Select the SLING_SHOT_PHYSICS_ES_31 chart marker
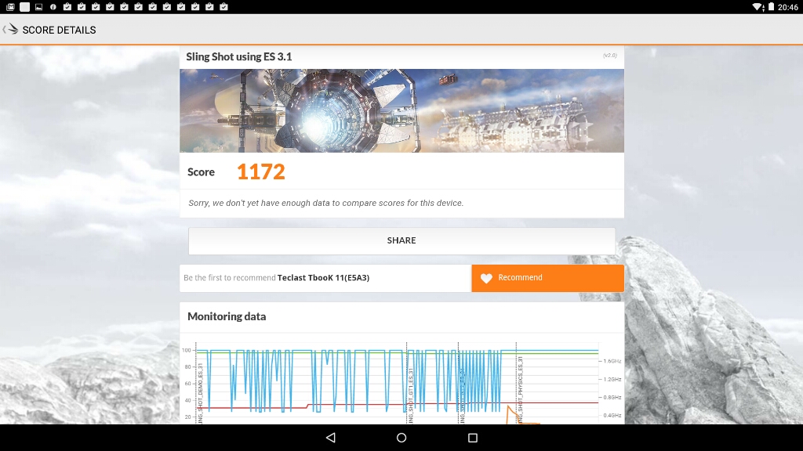This screenshot has width=803, height=451. click(x=520, y=390)
